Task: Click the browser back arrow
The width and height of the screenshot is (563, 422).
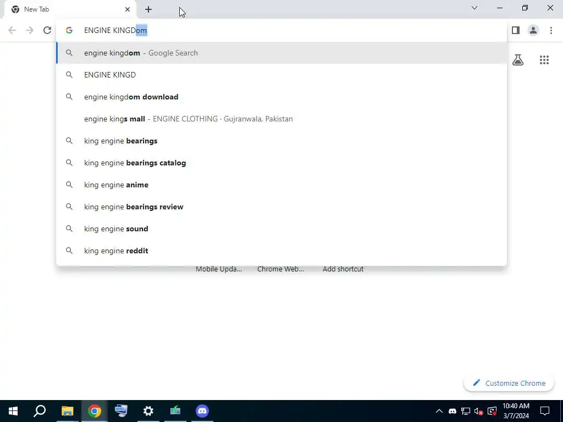Action: pos(12,30)
